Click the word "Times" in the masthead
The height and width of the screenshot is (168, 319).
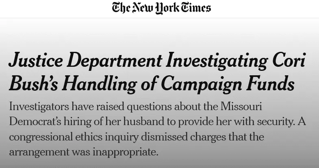coord(196,8)
